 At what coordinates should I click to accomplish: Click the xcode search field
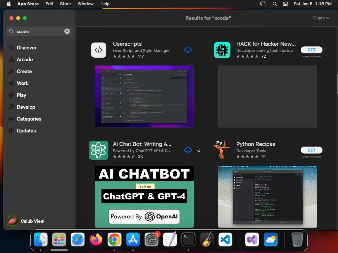39,31
